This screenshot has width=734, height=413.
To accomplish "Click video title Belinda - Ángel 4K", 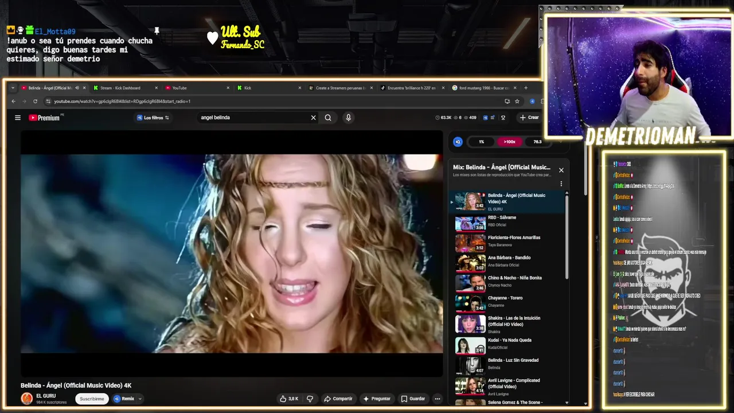I will tap(76, 385).
